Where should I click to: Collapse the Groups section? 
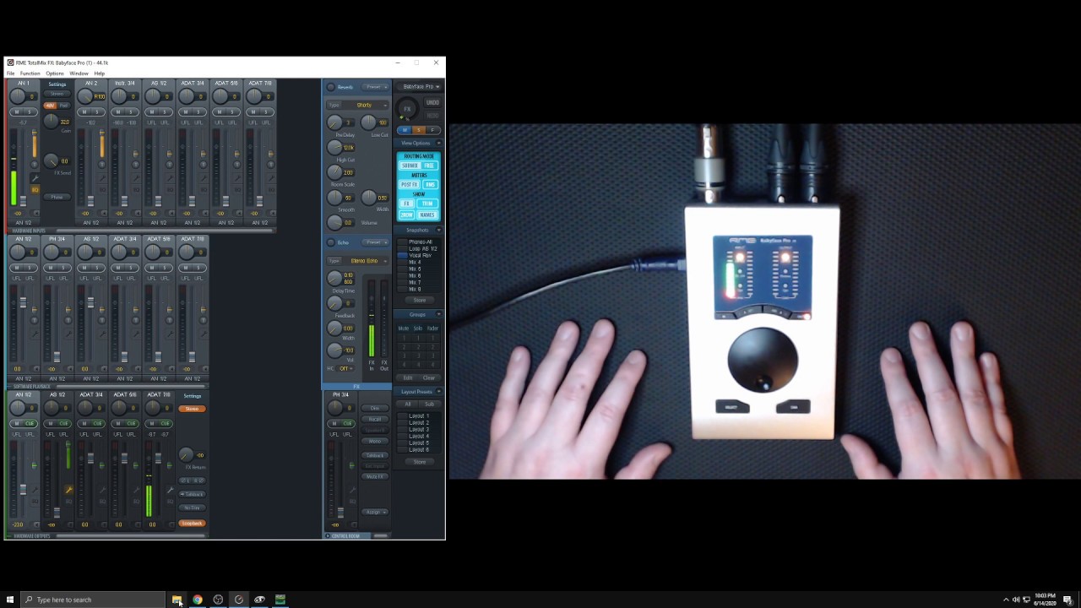438,314
